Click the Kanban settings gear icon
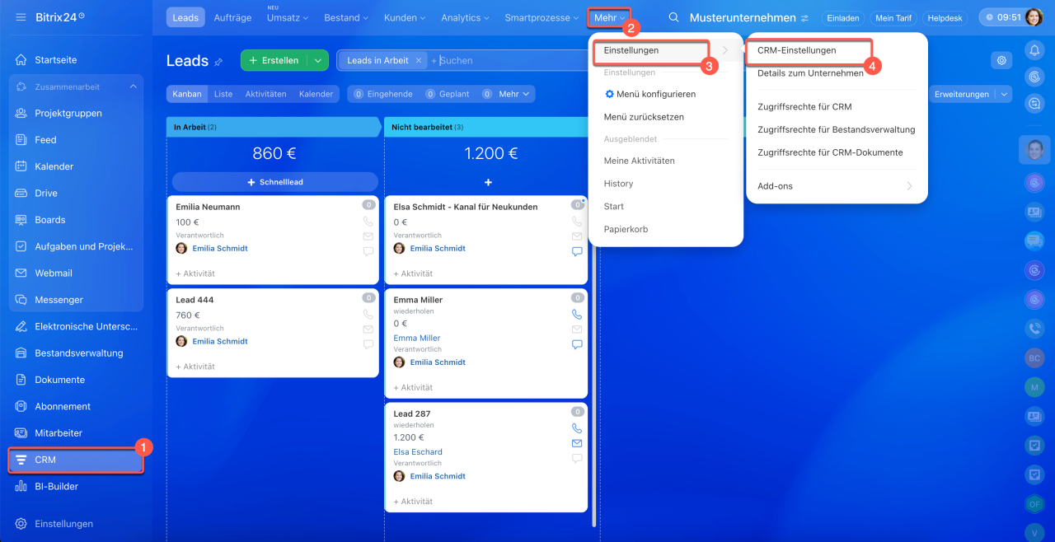1055x542 pixels. click(1001, 60)
